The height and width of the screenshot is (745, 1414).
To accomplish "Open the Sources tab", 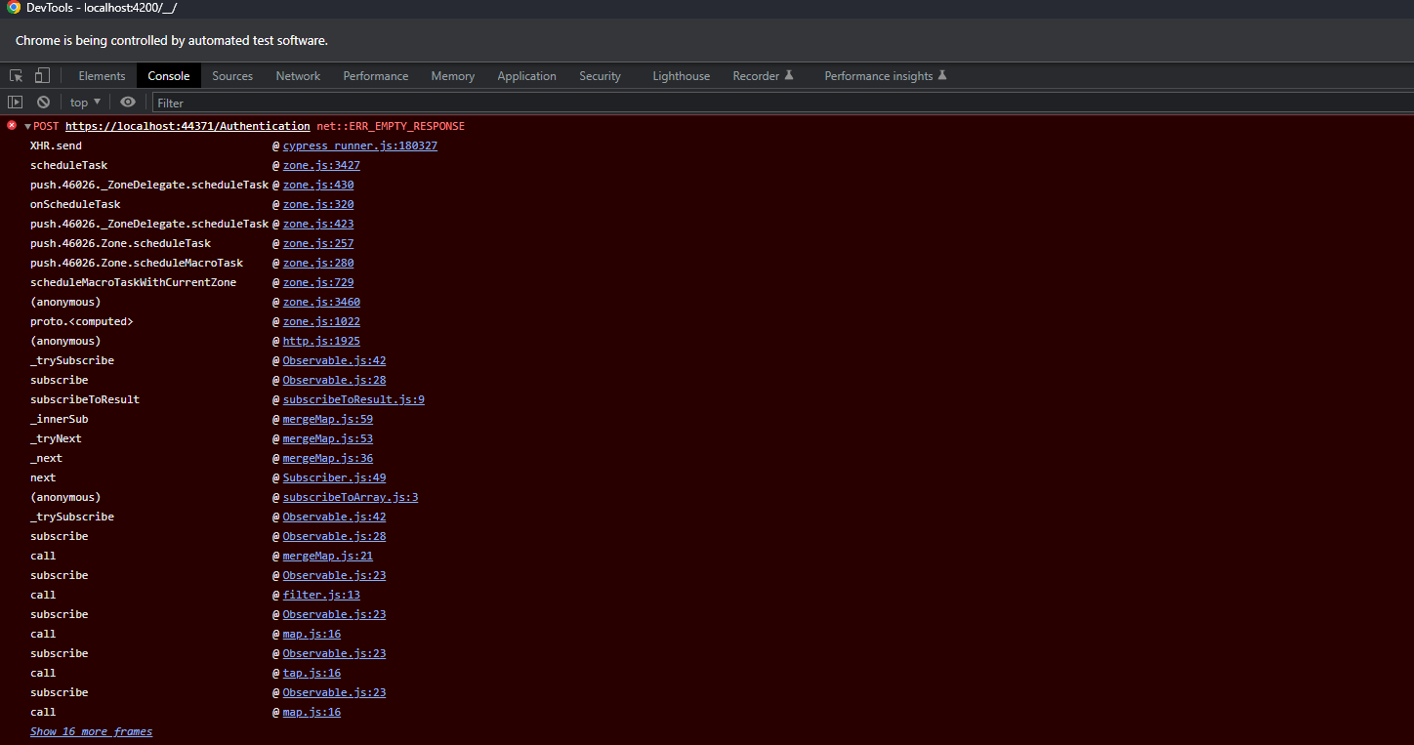I will point(232,76).
